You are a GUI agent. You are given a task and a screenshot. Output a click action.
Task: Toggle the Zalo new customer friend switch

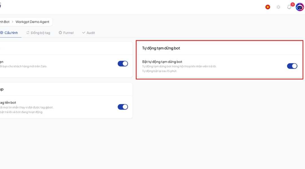click(x=123, y=64)
